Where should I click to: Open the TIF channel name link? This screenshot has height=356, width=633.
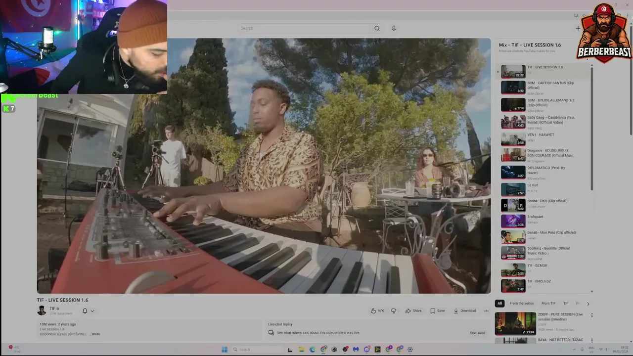click(x=52, y=309)
